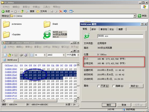Click offset row 06BB1F00 in hex view
Screen dimensions: 149x112
(x=11, y=93)
